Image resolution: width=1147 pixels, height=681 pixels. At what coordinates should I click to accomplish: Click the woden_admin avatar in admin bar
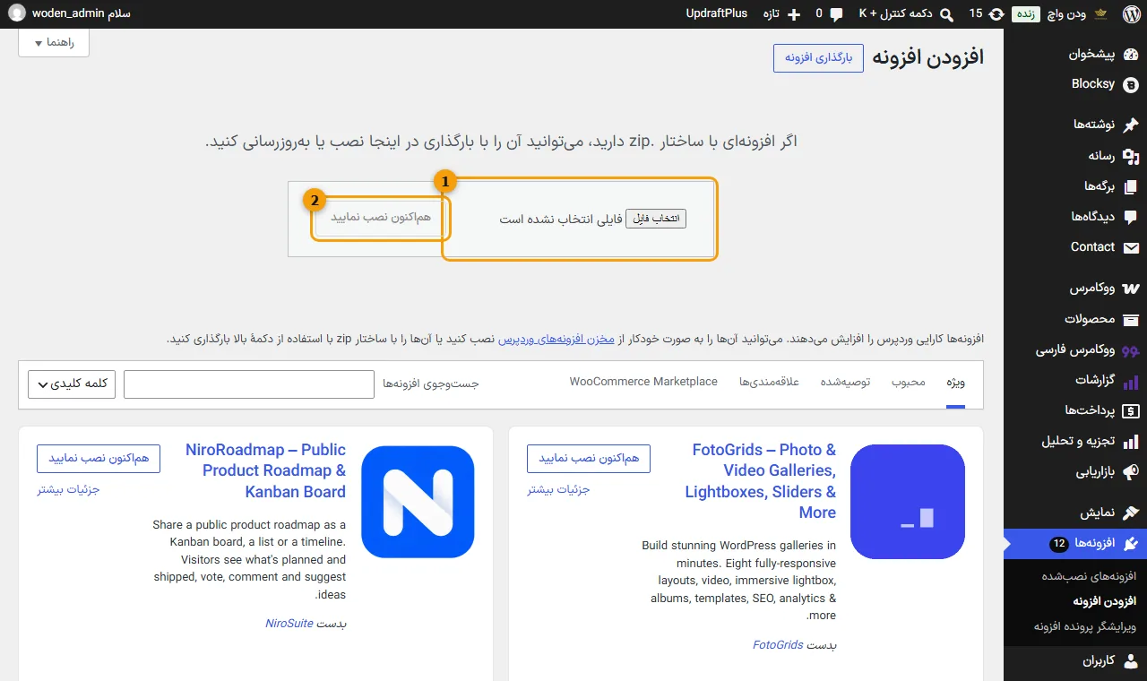coord(17,14)
